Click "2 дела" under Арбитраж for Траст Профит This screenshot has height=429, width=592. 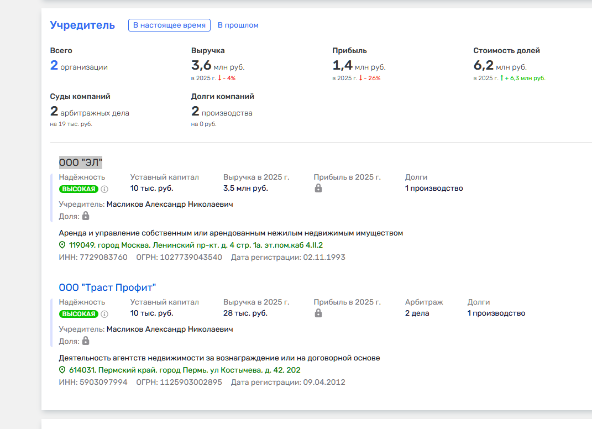pos(417,313)
